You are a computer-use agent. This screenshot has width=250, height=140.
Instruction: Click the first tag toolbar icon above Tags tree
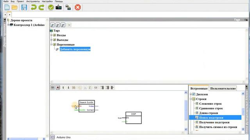coord(52,25)
